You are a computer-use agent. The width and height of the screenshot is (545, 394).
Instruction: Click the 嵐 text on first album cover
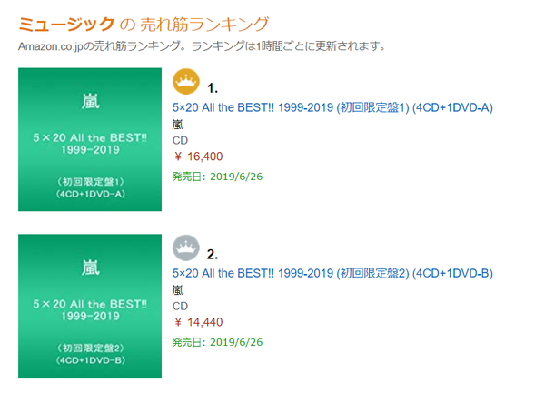tap(91, 102)
